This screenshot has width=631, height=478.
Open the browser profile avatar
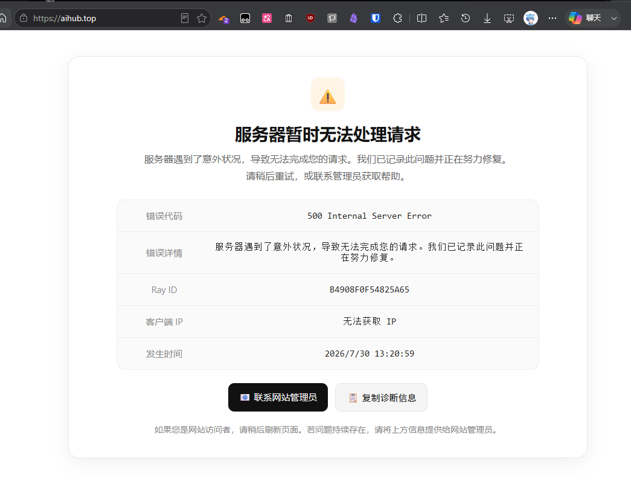pos(531,18)
